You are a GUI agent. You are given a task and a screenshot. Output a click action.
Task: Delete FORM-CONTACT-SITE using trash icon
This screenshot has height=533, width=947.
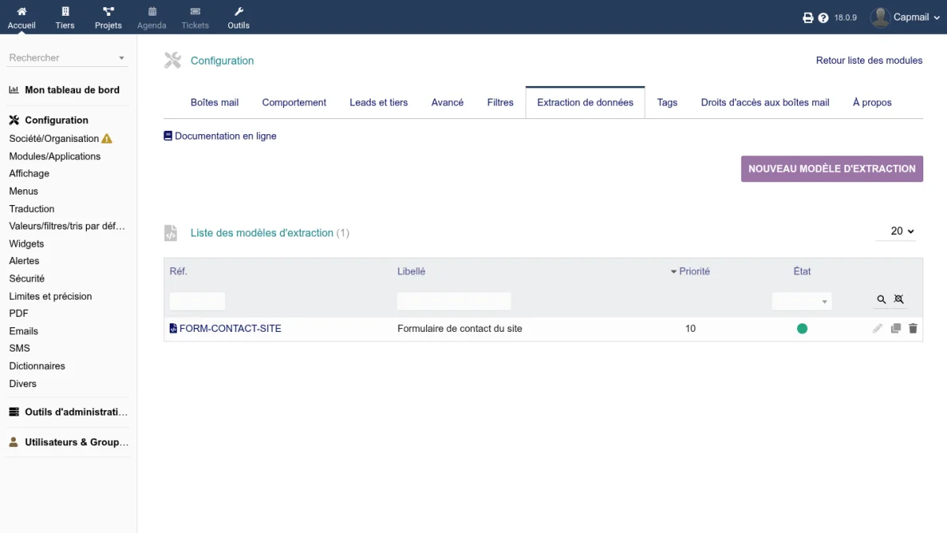pos(913,329)
